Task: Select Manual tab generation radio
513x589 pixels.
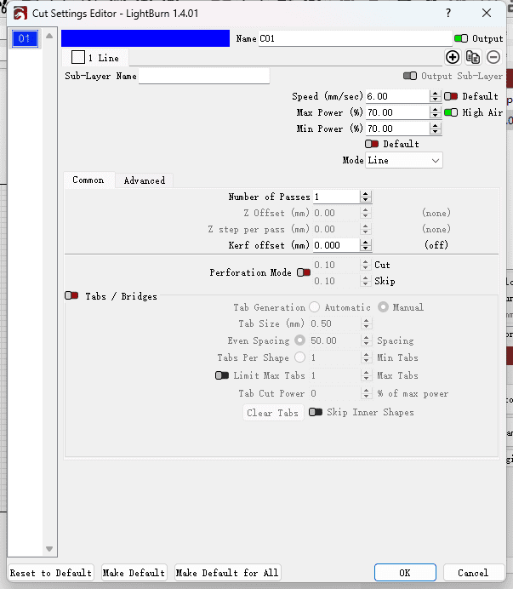Action: pos(383,307)
